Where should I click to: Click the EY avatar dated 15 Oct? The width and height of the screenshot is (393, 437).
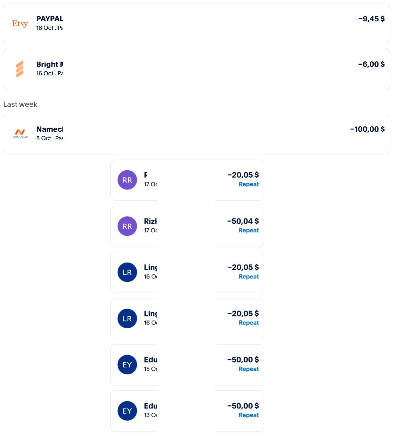click(127, 365)
